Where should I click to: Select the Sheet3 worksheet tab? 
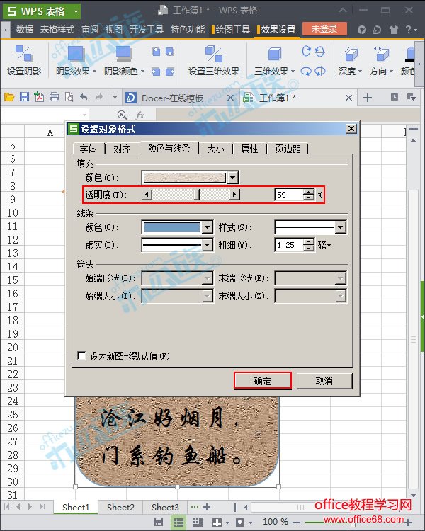pyautogui.click(x=165, y=508)
